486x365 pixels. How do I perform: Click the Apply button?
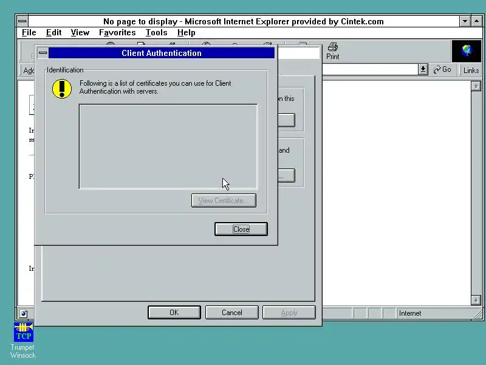pos(289,312)
